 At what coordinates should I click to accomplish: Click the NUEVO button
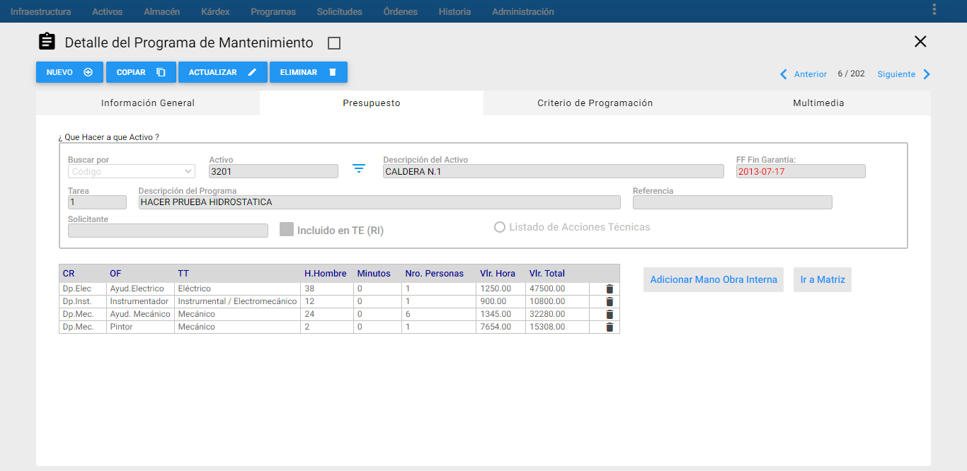point(69,72)
